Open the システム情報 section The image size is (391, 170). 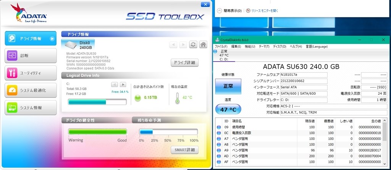click(31, 108)
